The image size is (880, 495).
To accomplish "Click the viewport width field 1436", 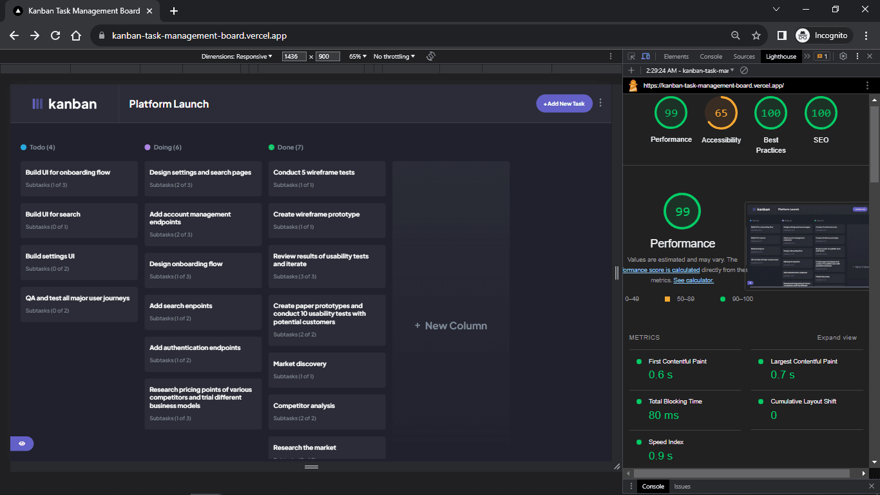I will pos(294,57).
